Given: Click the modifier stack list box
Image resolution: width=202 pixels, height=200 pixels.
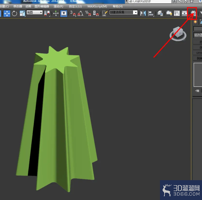Looking at the screenshot, I should click(x=198, y=75).
